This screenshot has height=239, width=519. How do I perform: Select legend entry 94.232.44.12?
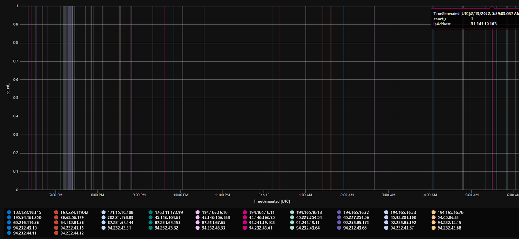[x=69, y=233]
